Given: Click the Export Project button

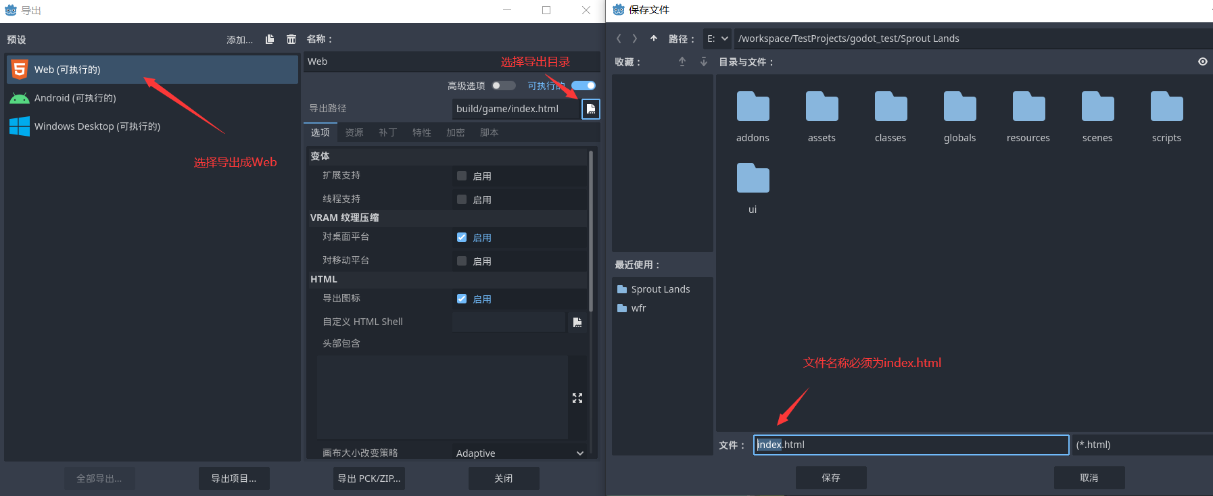Looking at the screenshot, I should (x=234, y=478).
